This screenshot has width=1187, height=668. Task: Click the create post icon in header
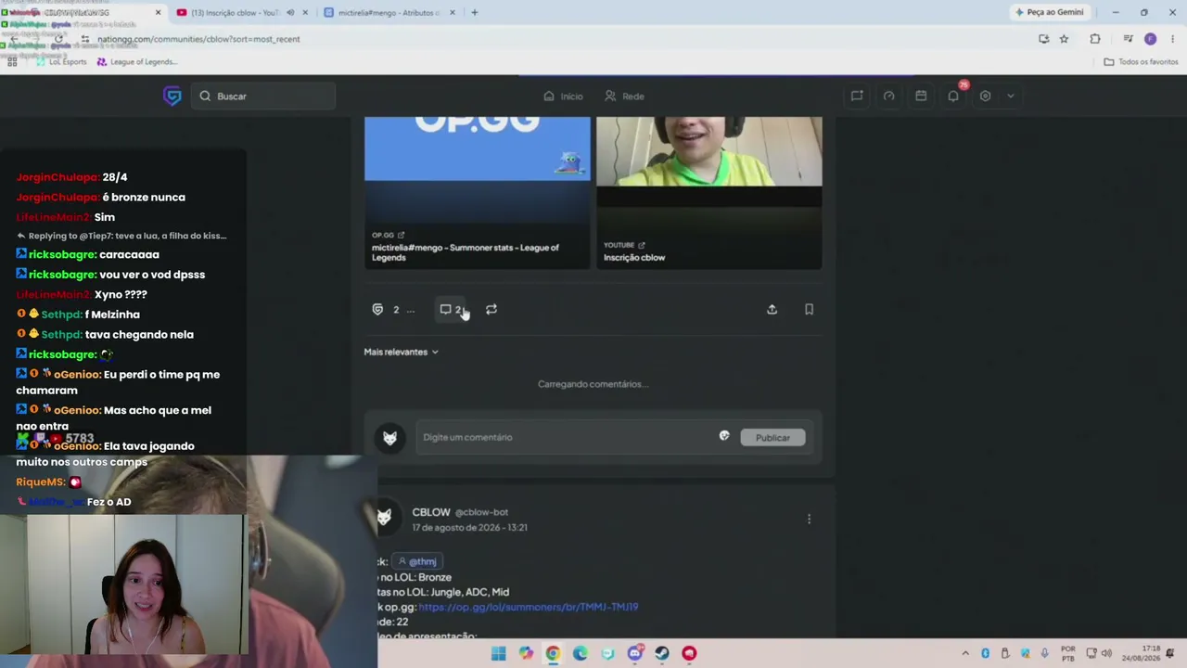click(857, 96)
